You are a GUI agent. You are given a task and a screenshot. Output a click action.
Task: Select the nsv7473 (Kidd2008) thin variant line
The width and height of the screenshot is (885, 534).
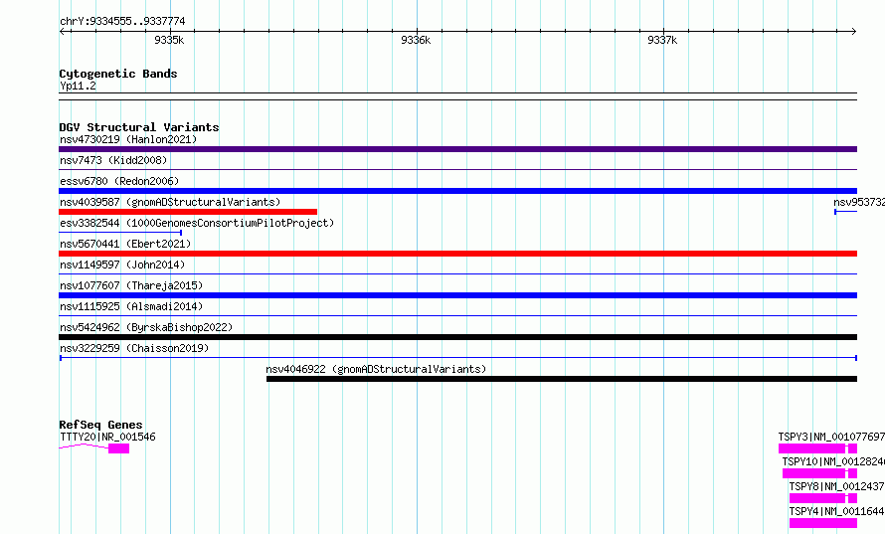click(x=457, y=169)
